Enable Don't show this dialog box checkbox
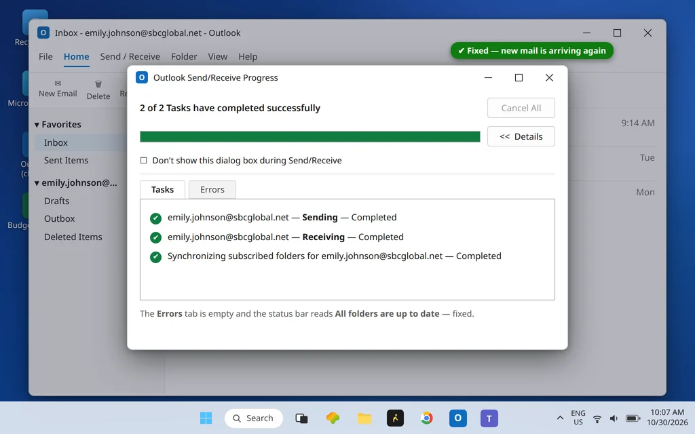 pos(144,160)
